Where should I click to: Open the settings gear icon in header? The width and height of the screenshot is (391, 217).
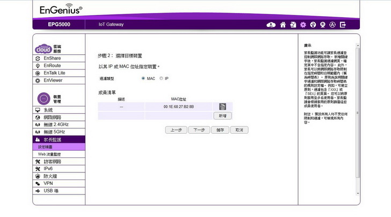[303, 25]
